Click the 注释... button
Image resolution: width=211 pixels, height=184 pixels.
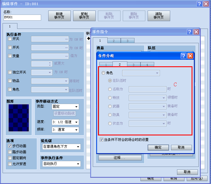pyautogui.click(x=120, y=158)
